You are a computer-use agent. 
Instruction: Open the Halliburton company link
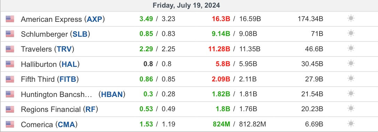pos(39,64)
